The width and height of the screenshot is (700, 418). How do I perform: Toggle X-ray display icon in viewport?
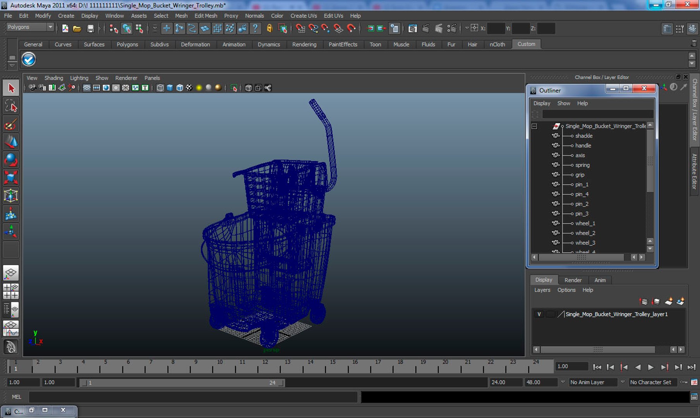248,88
